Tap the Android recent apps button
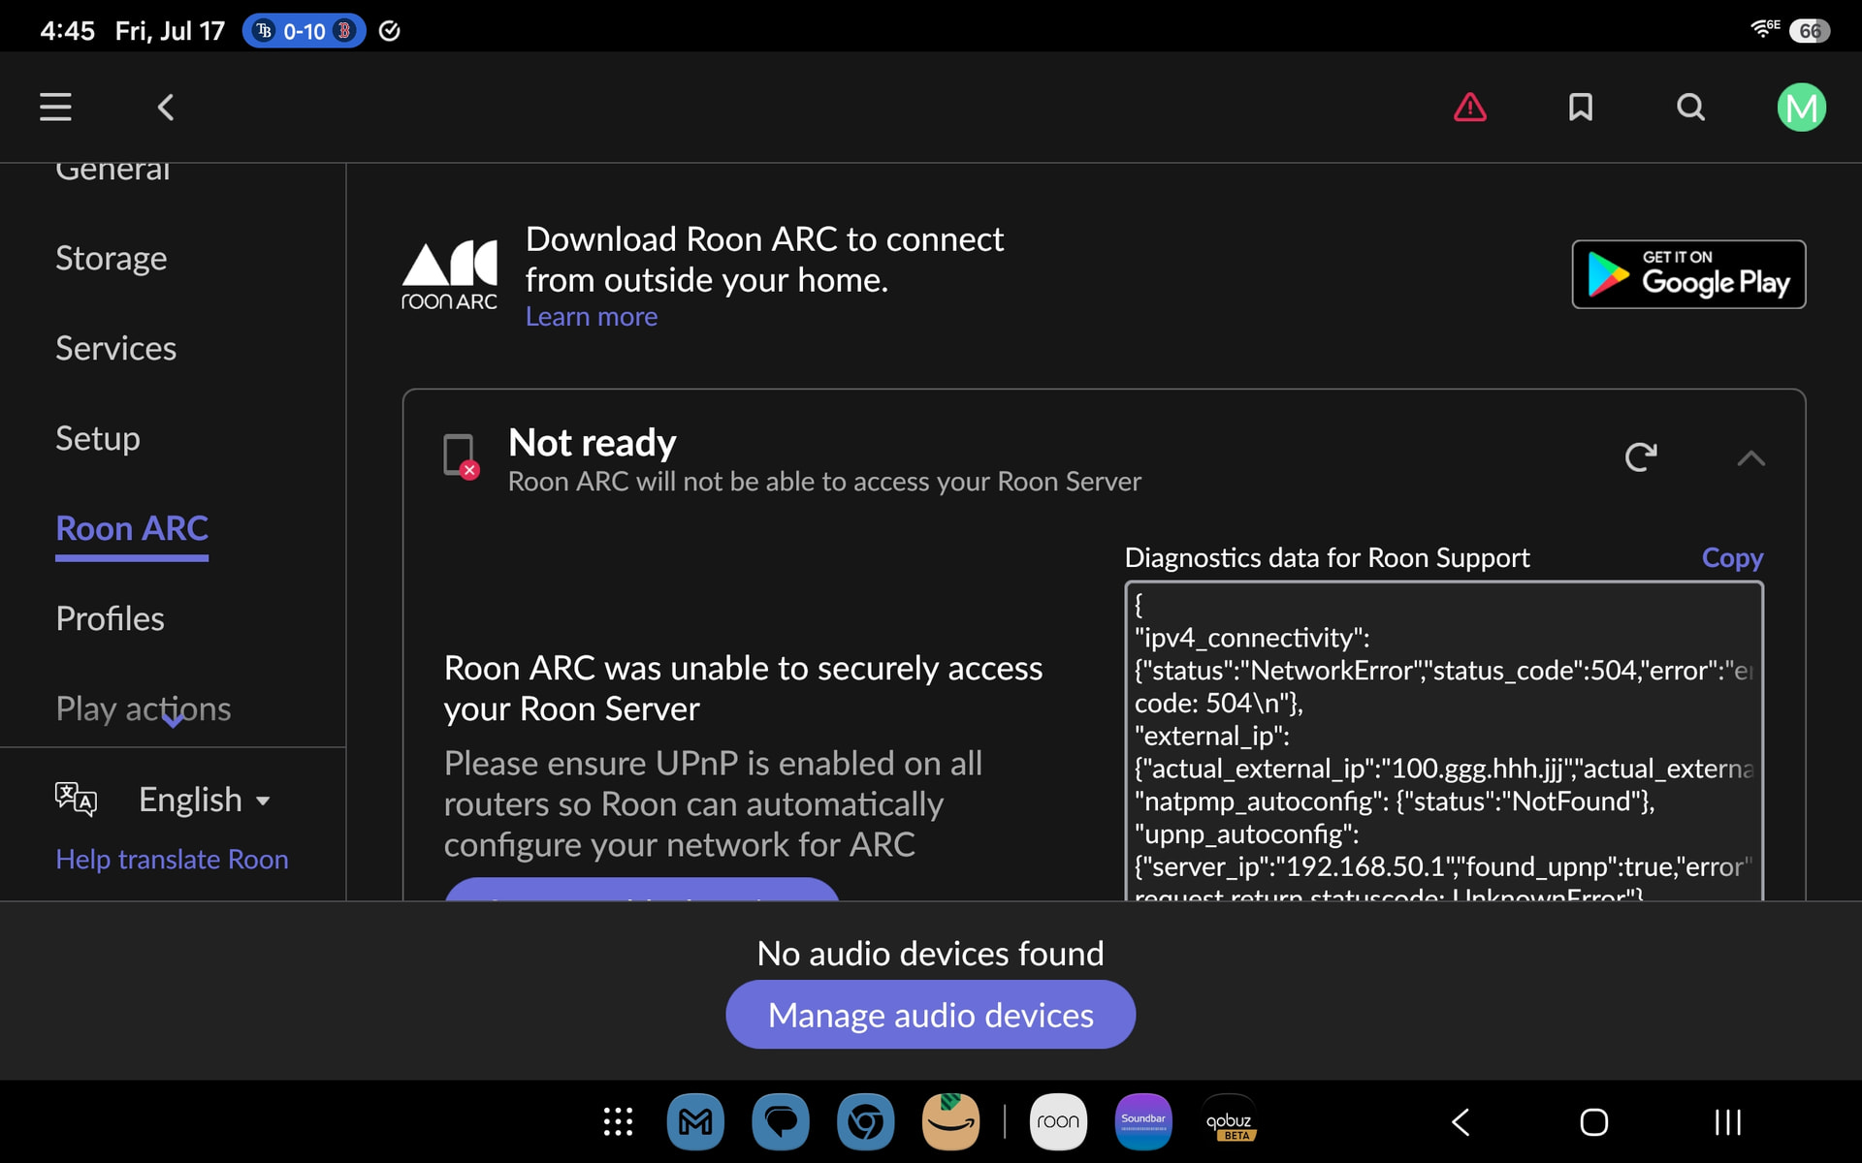The width and height of the screenshot is (1862, 1163). (x=1728, y=1122)
